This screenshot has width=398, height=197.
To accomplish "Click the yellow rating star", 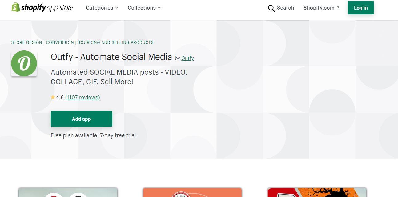I will [x=53, y=97].
